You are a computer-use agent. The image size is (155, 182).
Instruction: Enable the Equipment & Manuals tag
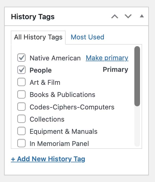pos(21,131)
